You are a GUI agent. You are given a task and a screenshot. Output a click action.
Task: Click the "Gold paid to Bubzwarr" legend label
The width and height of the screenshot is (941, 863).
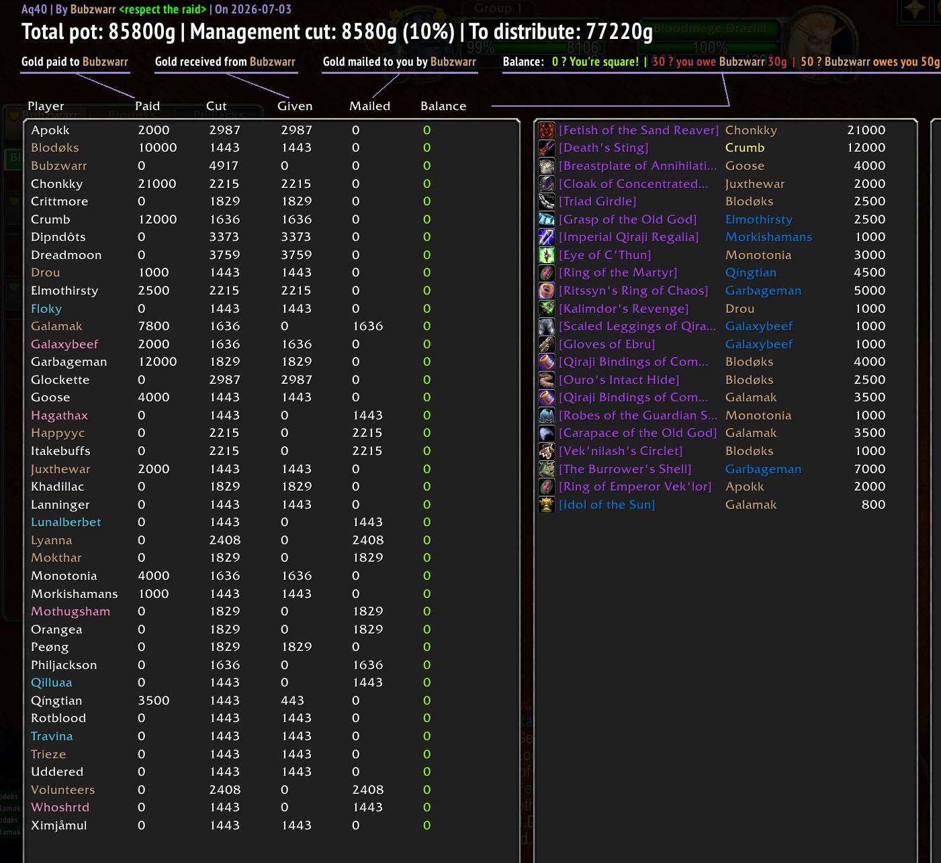click(x=75, y=62)
